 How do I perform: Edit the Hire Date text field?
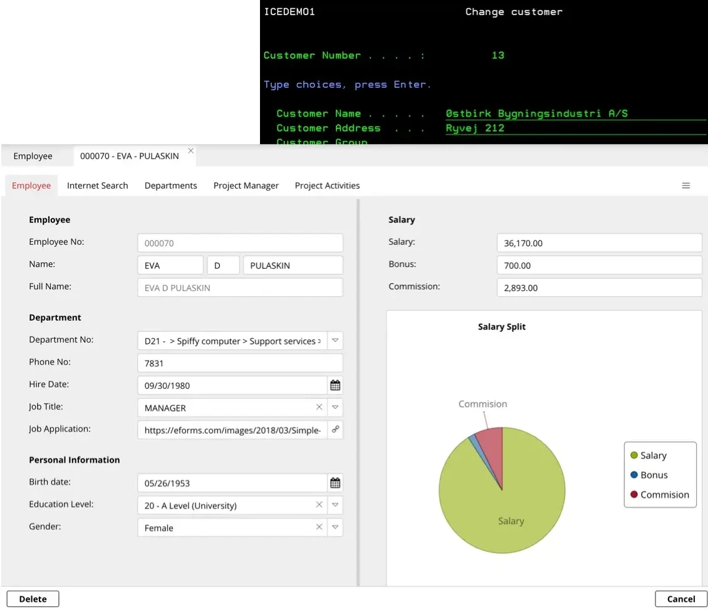pyautogui.click(x=232, y=385)
